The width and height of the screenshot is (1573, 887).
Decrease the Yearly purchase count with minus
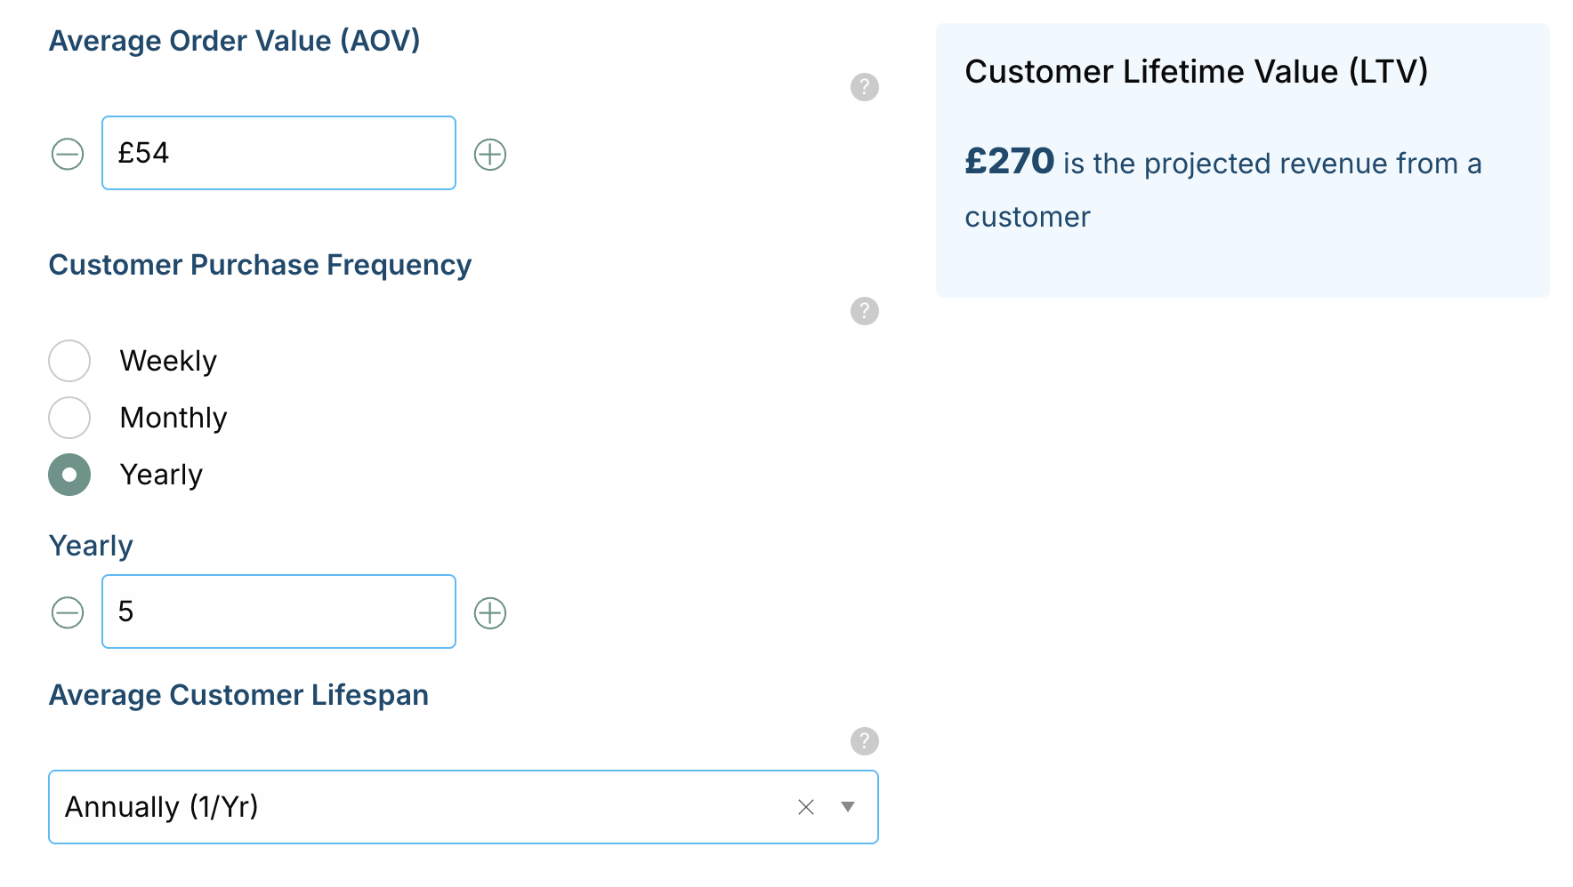(68, 613)
